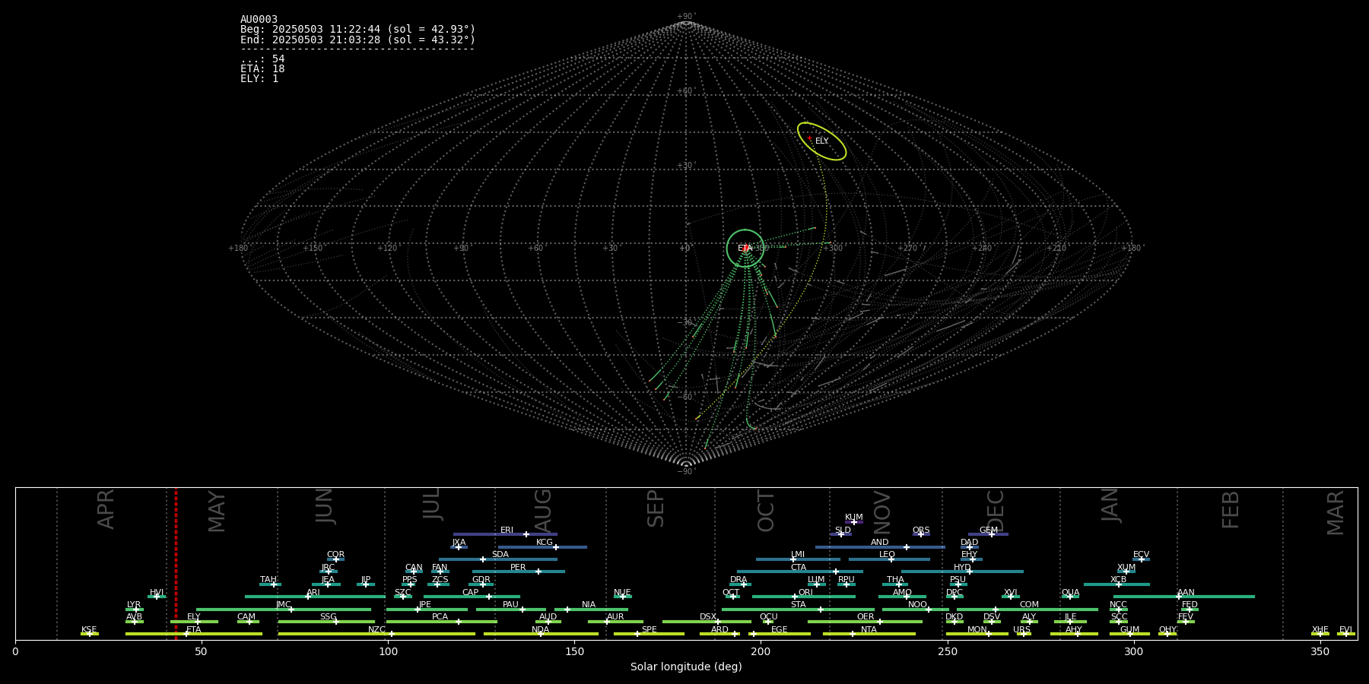
Task: Click the ELY radiant label on sky map
Action: pos(822,141)
